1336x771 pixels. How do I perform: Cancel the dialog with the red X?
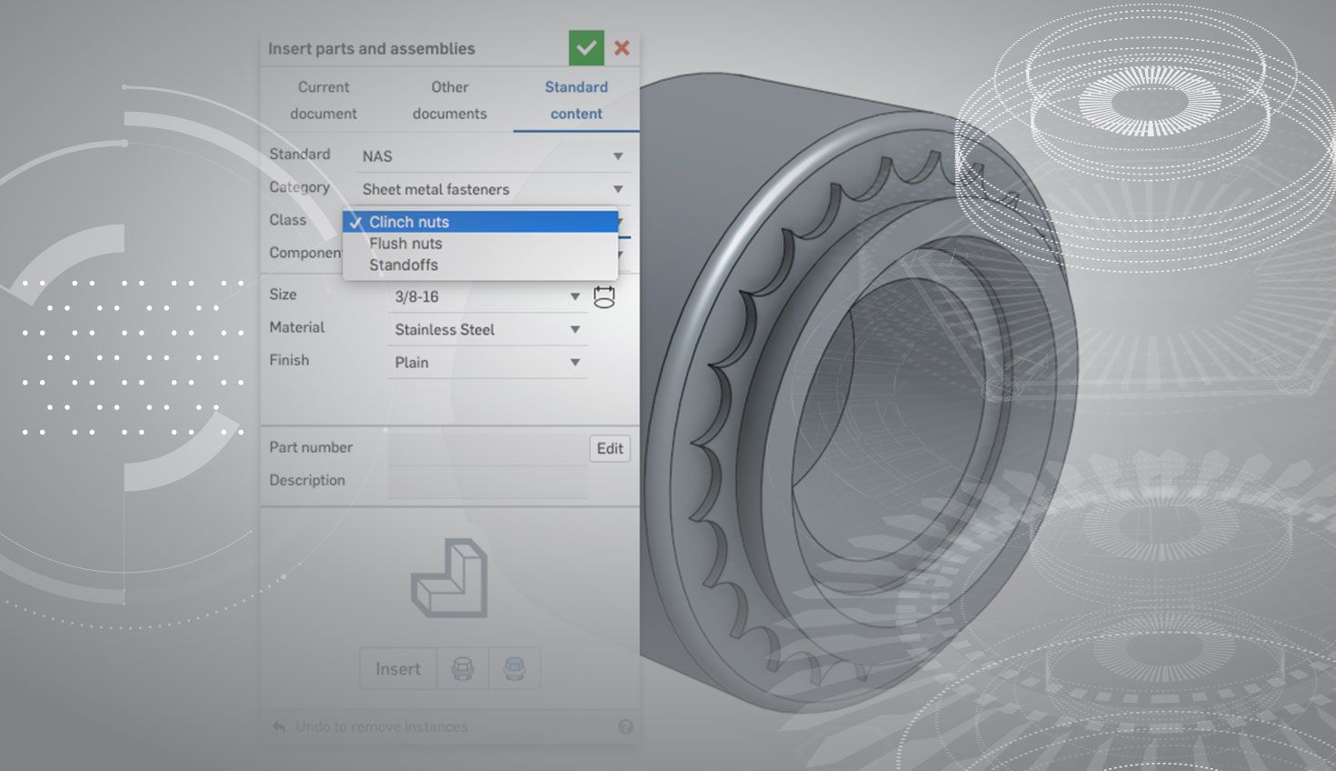pyautogui.click(x=623, y=48)
